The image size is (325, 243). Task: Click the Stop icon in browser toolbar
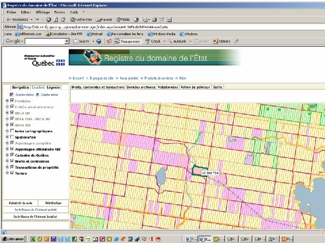pos(48,20)
